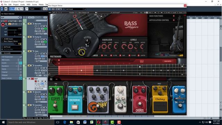Click the keyboard icon above fretboard

142,61
